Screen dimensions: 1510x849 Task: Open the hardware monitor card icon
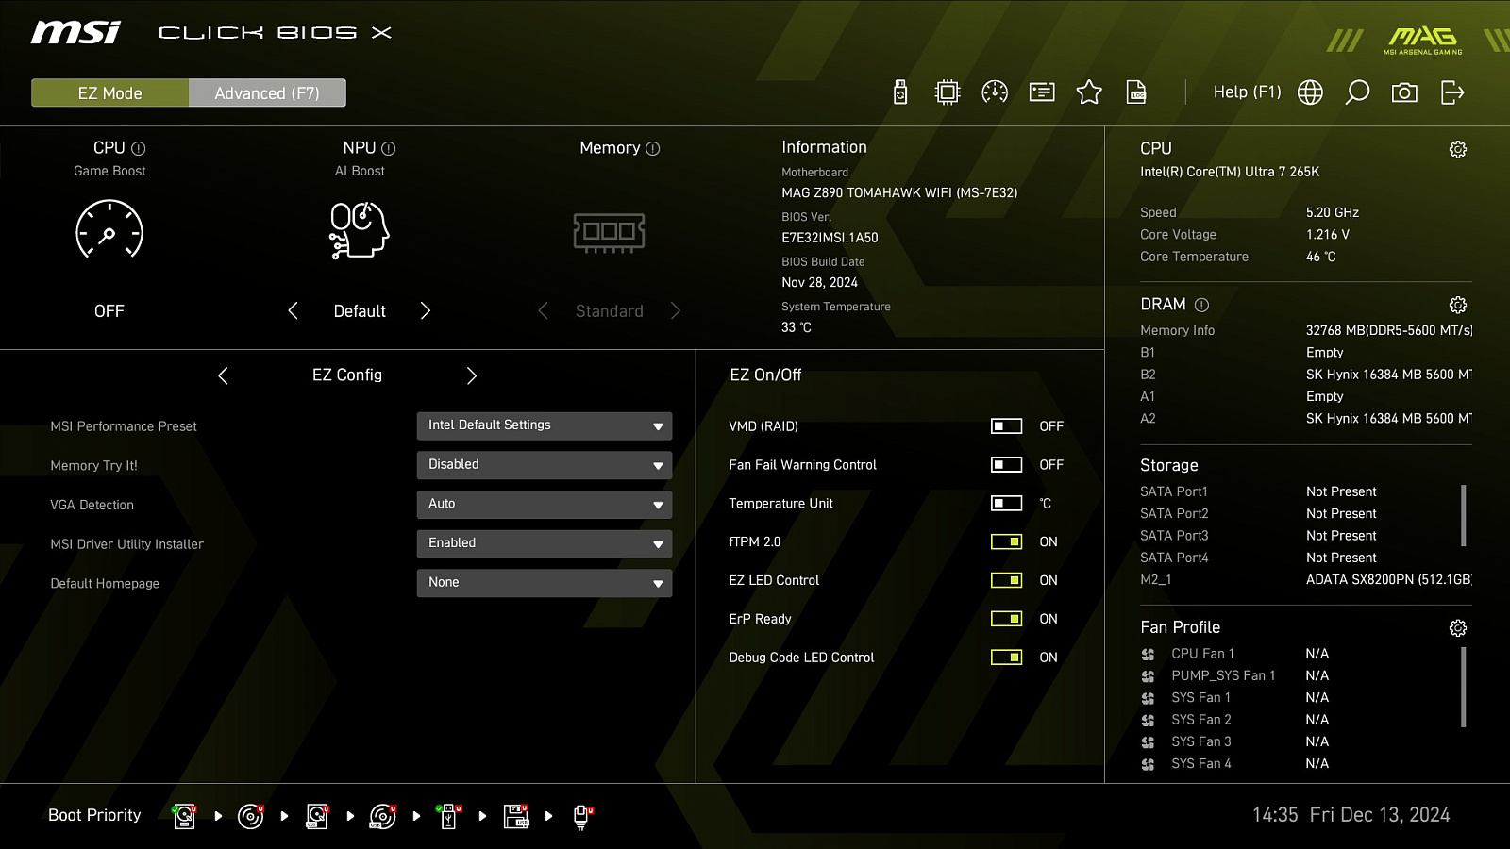click(1042, 92)
